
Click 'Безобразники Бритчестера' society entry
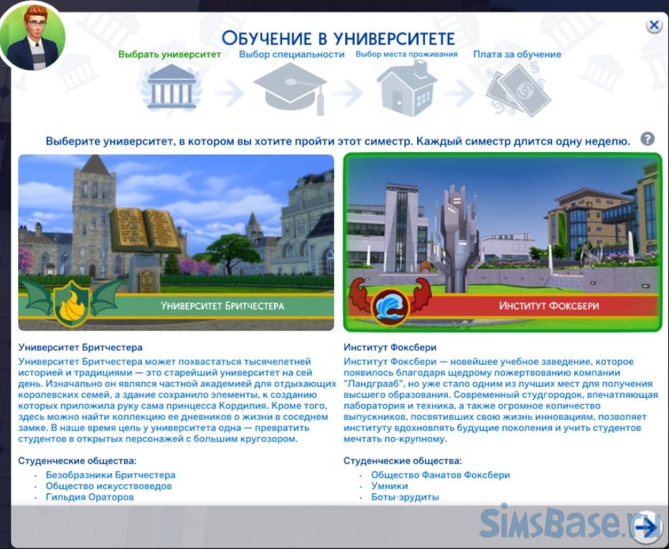(111, 475)
